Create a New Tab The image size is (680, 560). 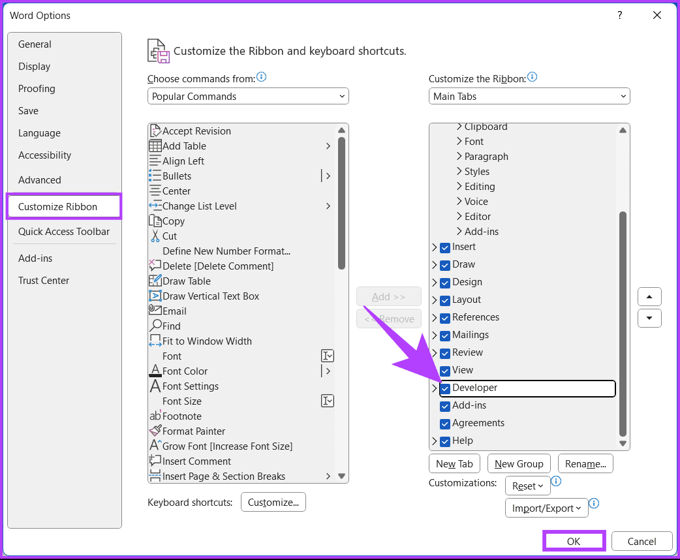pos(454,463)
